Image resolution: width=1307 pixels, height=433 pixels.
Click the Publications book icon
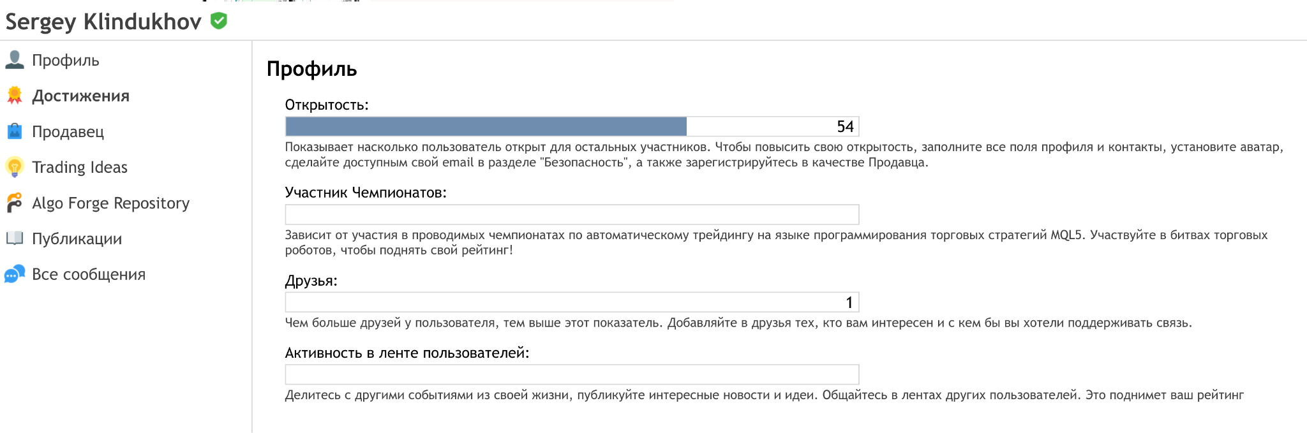[x=15, y=239]
